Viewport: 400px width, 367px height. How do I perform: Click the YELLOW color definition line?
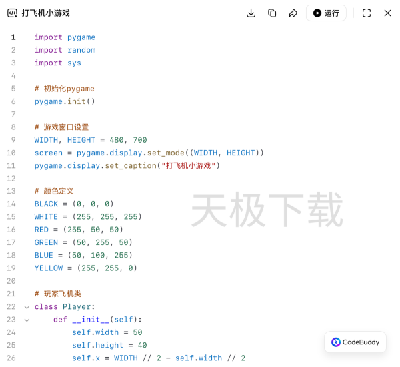point(85,268)
